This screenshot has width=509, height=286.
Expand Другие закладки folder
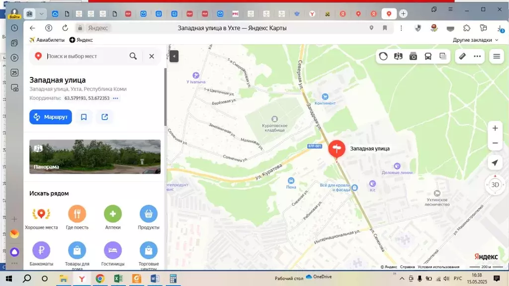(475, 40)
